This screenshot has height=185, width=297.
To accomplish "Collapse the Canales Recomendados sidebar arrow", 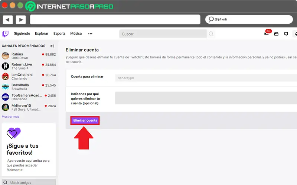I will pyautogui.click(x=52, y=46).
